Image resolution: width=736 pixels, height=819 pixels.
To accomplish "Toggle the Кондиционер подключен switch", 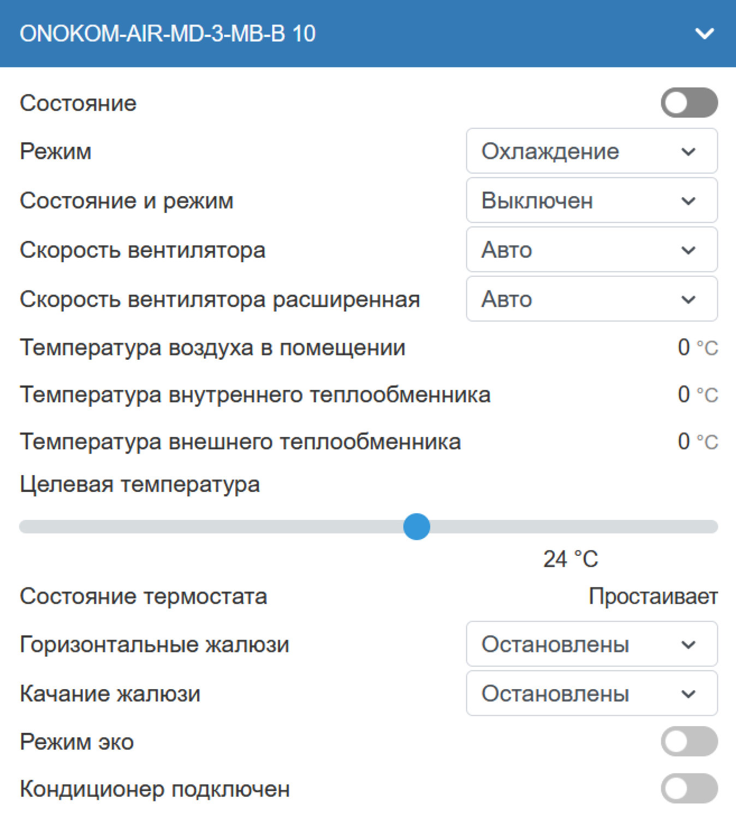I will point(689,788).
